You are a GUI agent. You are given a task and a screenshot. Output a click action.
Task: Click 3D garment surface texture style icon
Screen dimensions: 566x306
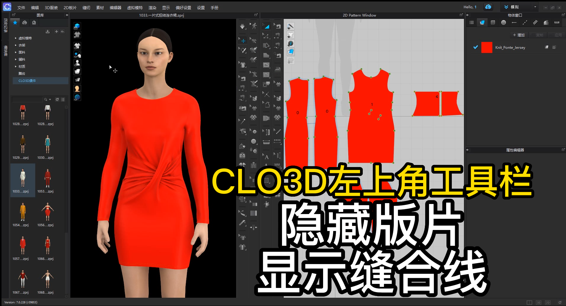tap(77, 72)
